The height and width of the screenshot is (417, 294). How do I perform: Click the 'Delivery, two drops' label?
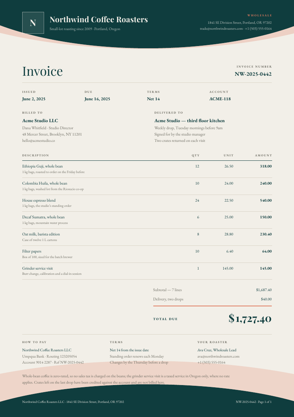(x=168, y=299)
